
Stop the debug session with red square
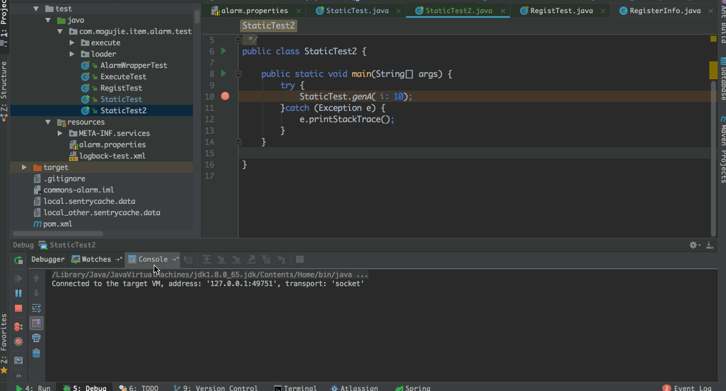click(x=18, y=308)
